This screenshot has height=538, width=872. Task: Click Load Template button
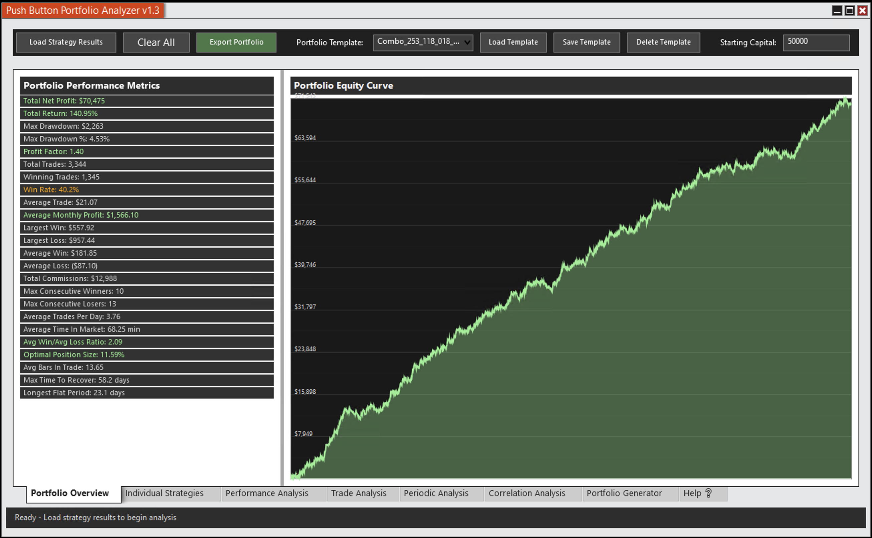pyautogui.click(x=513, y=42)
